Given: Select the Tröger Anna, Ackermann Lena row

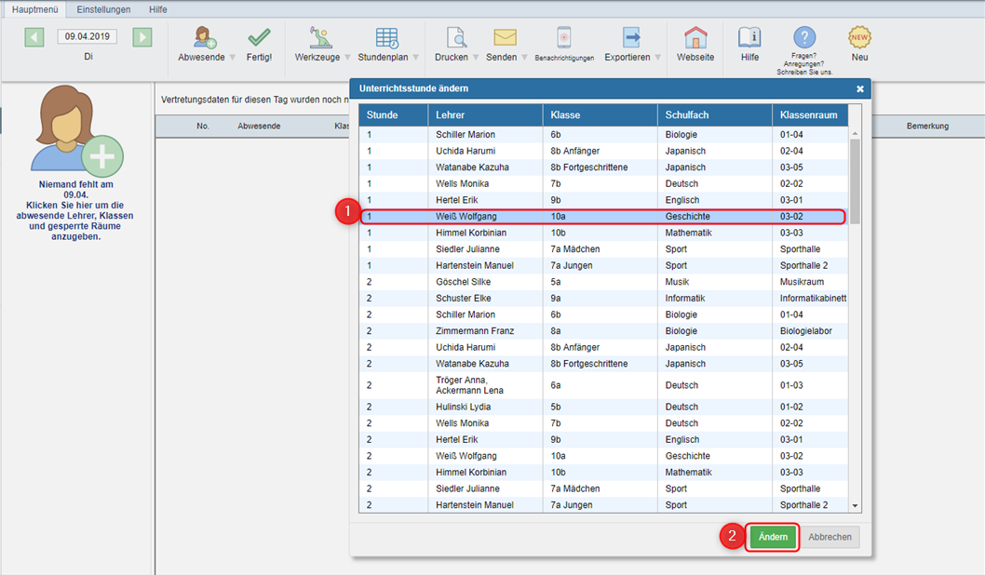Looking at the screenshot, I should click(603, 385).
